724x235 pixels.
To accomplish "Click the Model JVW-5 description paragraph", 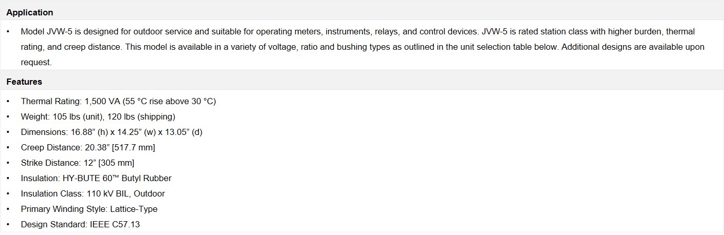I will [363, 47].
